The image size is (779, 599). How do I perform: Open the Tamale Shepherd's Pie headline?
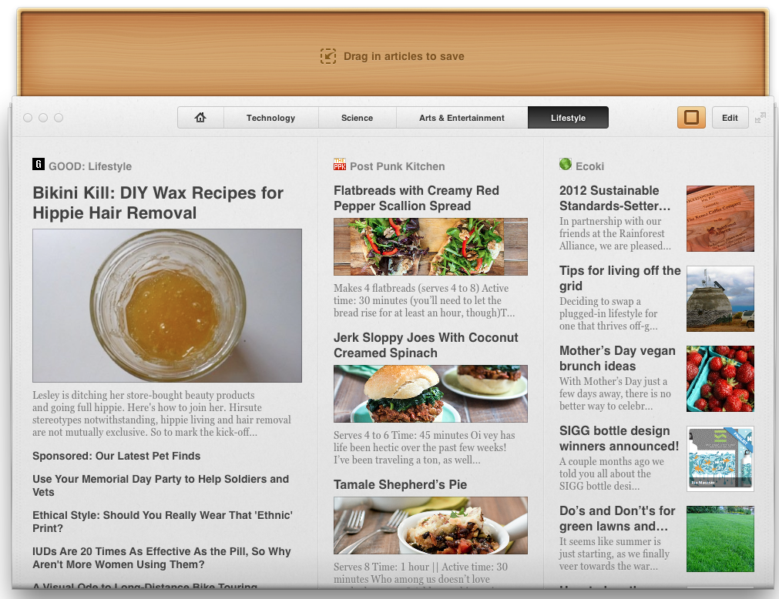point(400,484)
